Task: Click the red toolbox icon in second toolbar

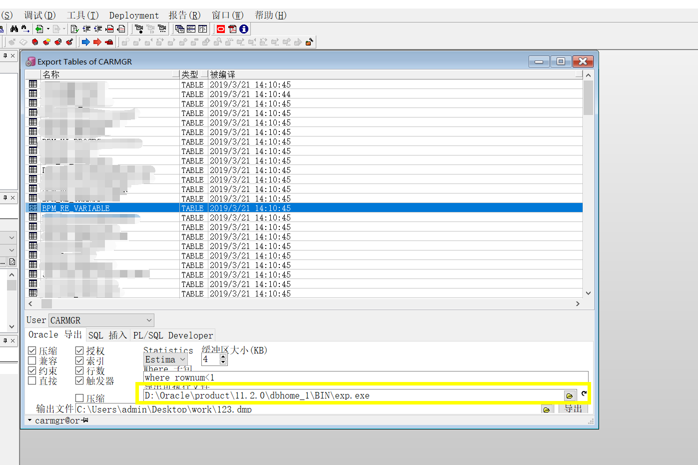Action: pyautogui.click(x=109, y=42)
